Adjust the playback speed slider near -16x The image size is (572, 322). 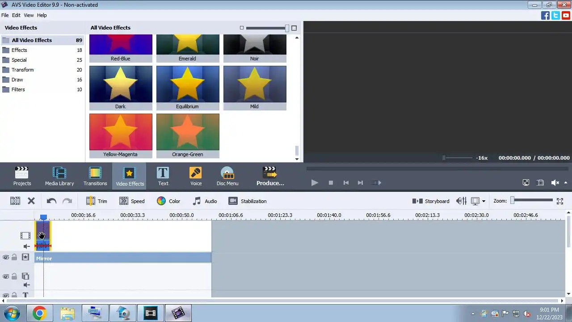[x=457, y=157]
